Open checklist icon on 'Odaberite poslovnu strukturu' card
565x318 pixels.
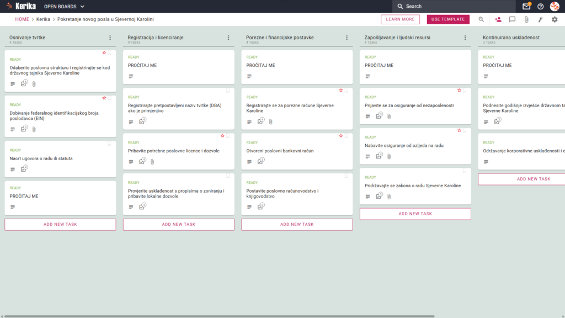coord(24,83)
